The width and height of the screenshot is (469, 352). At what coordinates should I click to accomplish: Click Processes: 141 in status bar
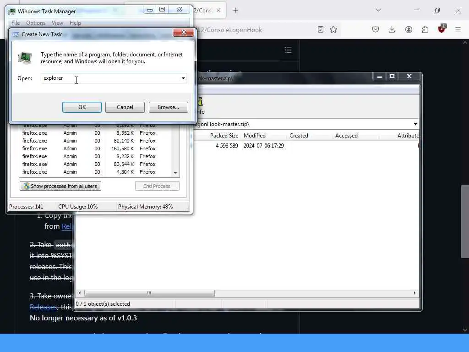26,207
